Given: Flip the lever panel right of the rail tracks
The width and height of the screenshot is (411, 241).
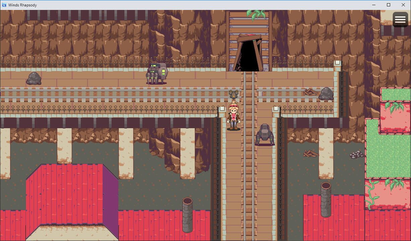Looking at the screenshot, I should coord(276,108).
